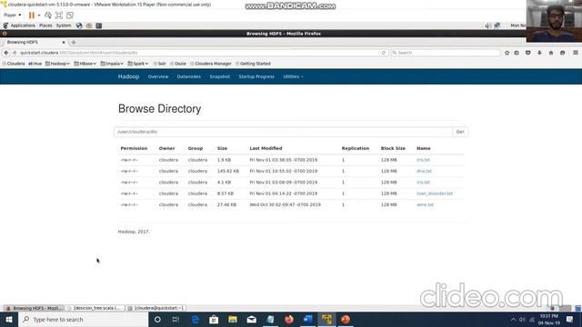Expand the Hadoop bookmarks folder
The height and width of the screenshot is (327, 582).
click(x=57, y=64)
